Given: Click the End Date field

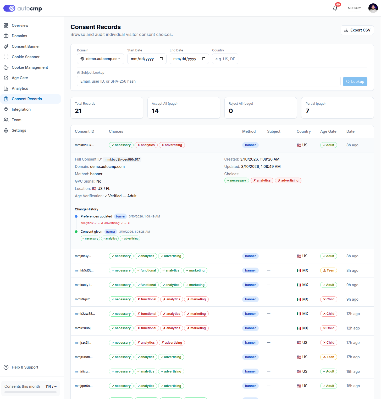Looking at the screenshot, I should (x=189, y=59).
